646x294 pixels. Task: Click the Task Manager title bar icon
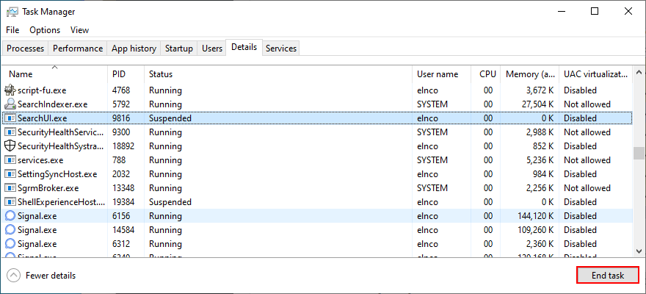pos(12,12)
